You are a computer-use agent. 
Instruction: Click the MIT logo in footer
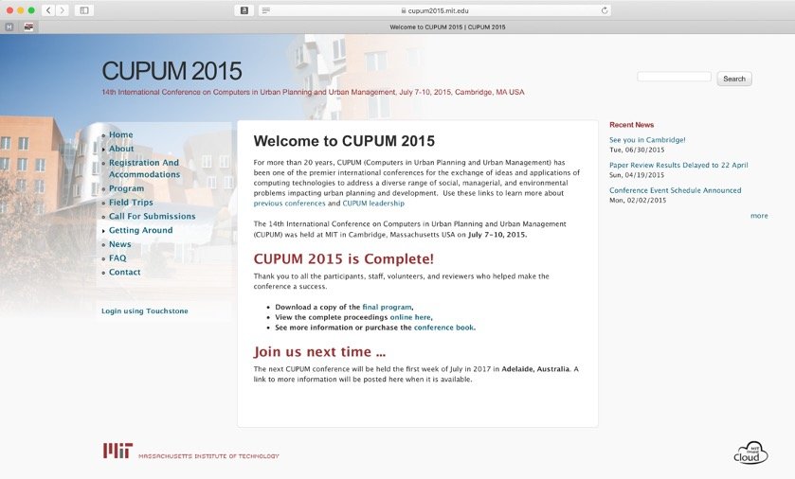coord(117,451)
